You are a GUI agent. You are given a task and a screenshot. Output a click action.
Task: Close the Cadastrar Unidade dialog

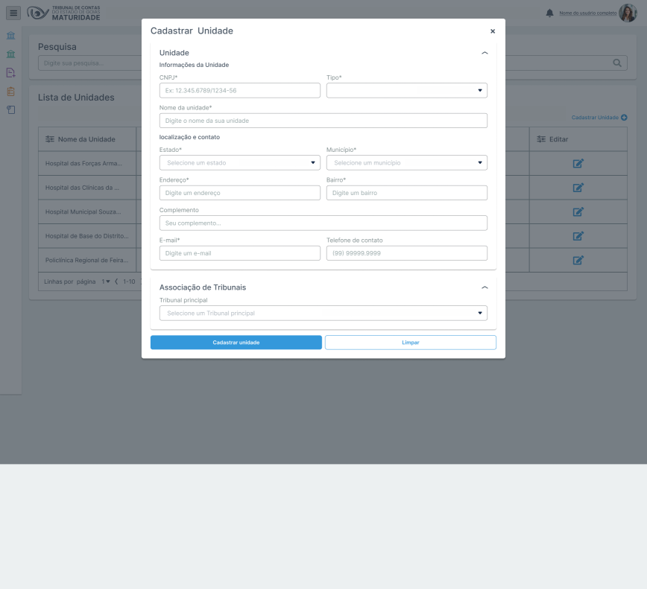(492, 31)
